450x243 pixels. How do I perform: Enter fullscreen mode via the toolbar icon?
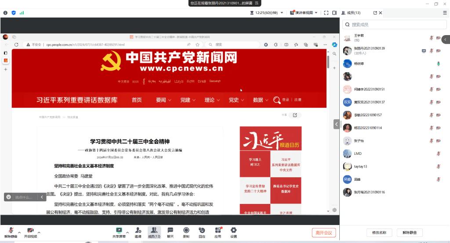tap(326, 13)
